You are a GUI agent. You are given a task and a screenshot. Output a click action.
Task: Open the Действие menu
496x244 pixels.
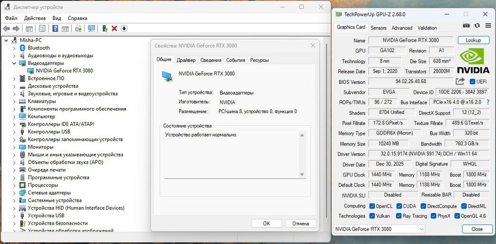coord(35,18)
